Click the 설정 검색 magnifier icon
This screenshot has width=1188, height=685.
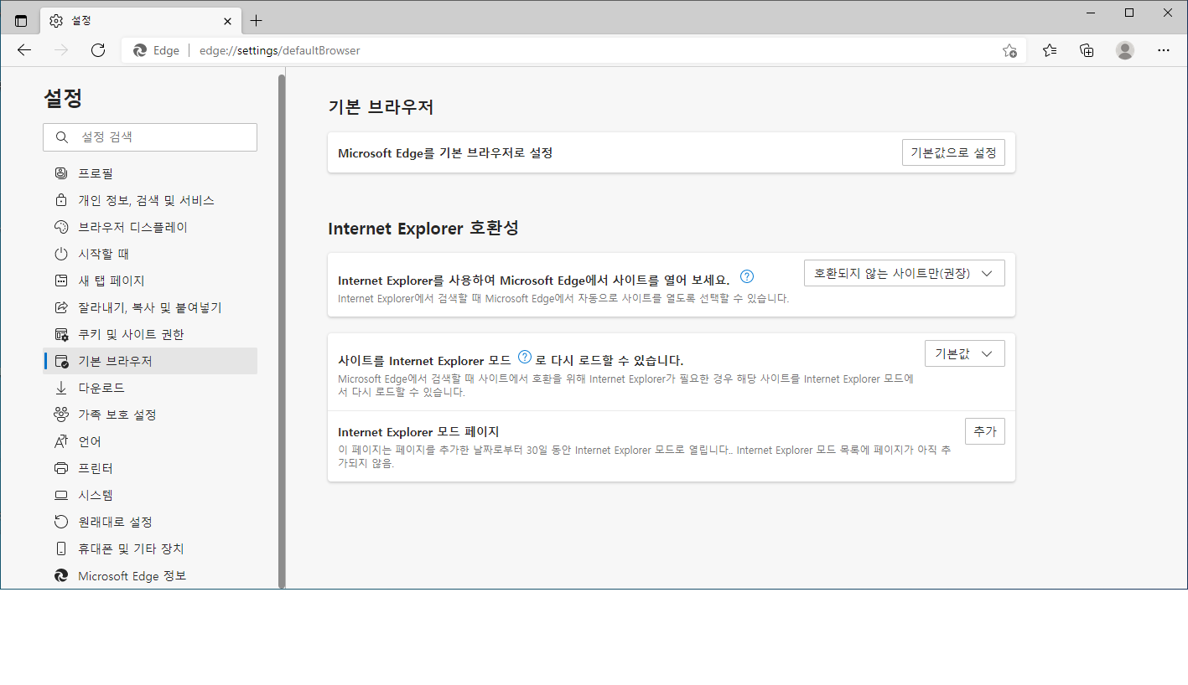(x=61, y=137)
